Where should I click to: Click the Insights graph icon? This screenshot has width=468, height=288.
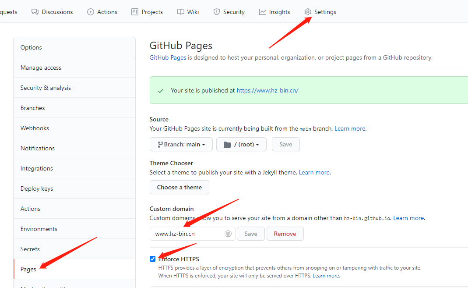click(x=262, y=12)
